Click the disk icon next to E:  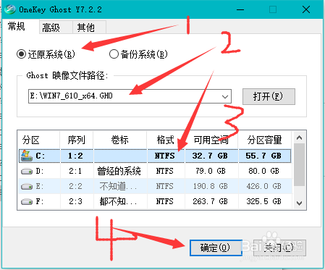point(27,187)
